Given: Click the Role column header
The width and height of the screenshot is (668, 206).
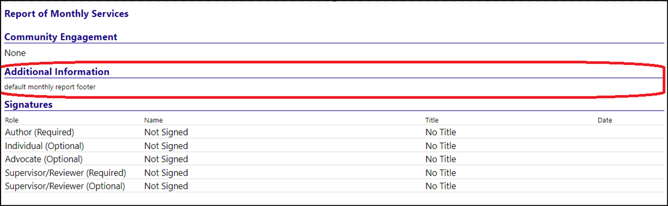Looking at the screenshot, I should tap(11, 120).
